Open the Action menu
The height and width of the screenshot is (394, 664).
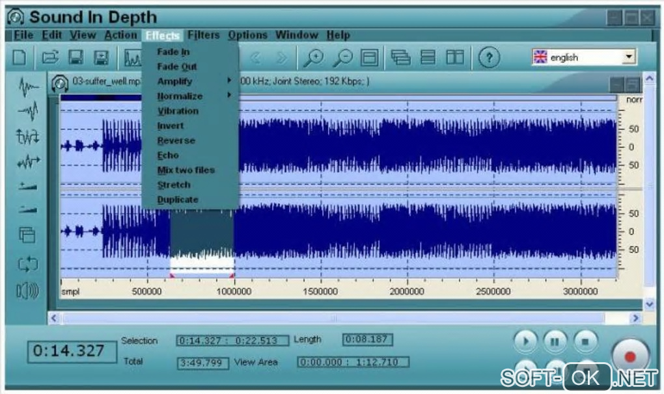[120, 35]
